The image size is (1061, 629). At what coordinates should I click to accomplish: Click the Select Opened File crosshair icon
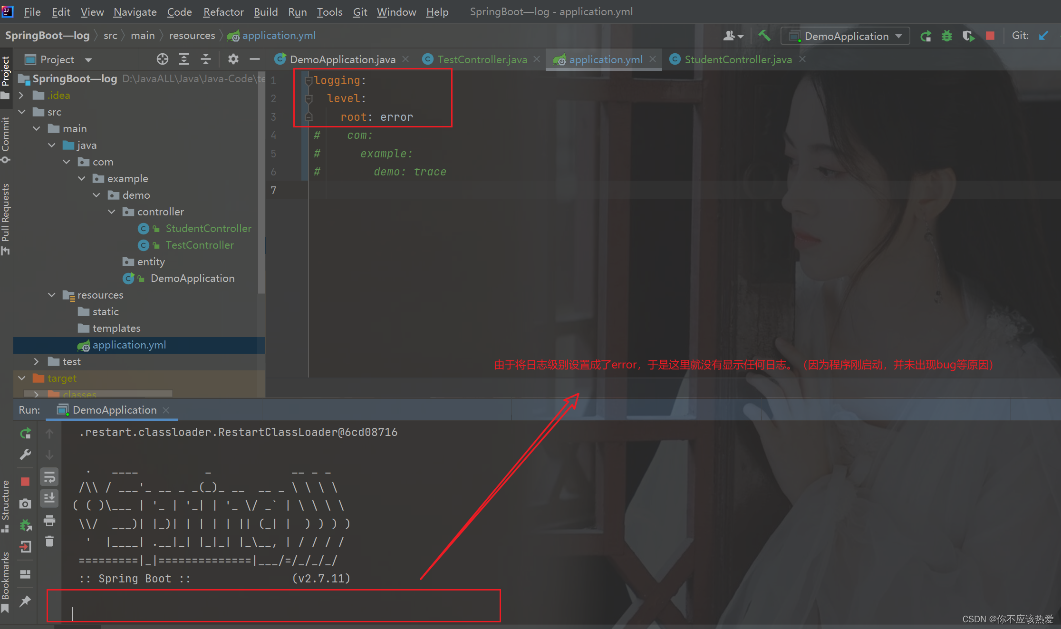click(x=163, y=59)
